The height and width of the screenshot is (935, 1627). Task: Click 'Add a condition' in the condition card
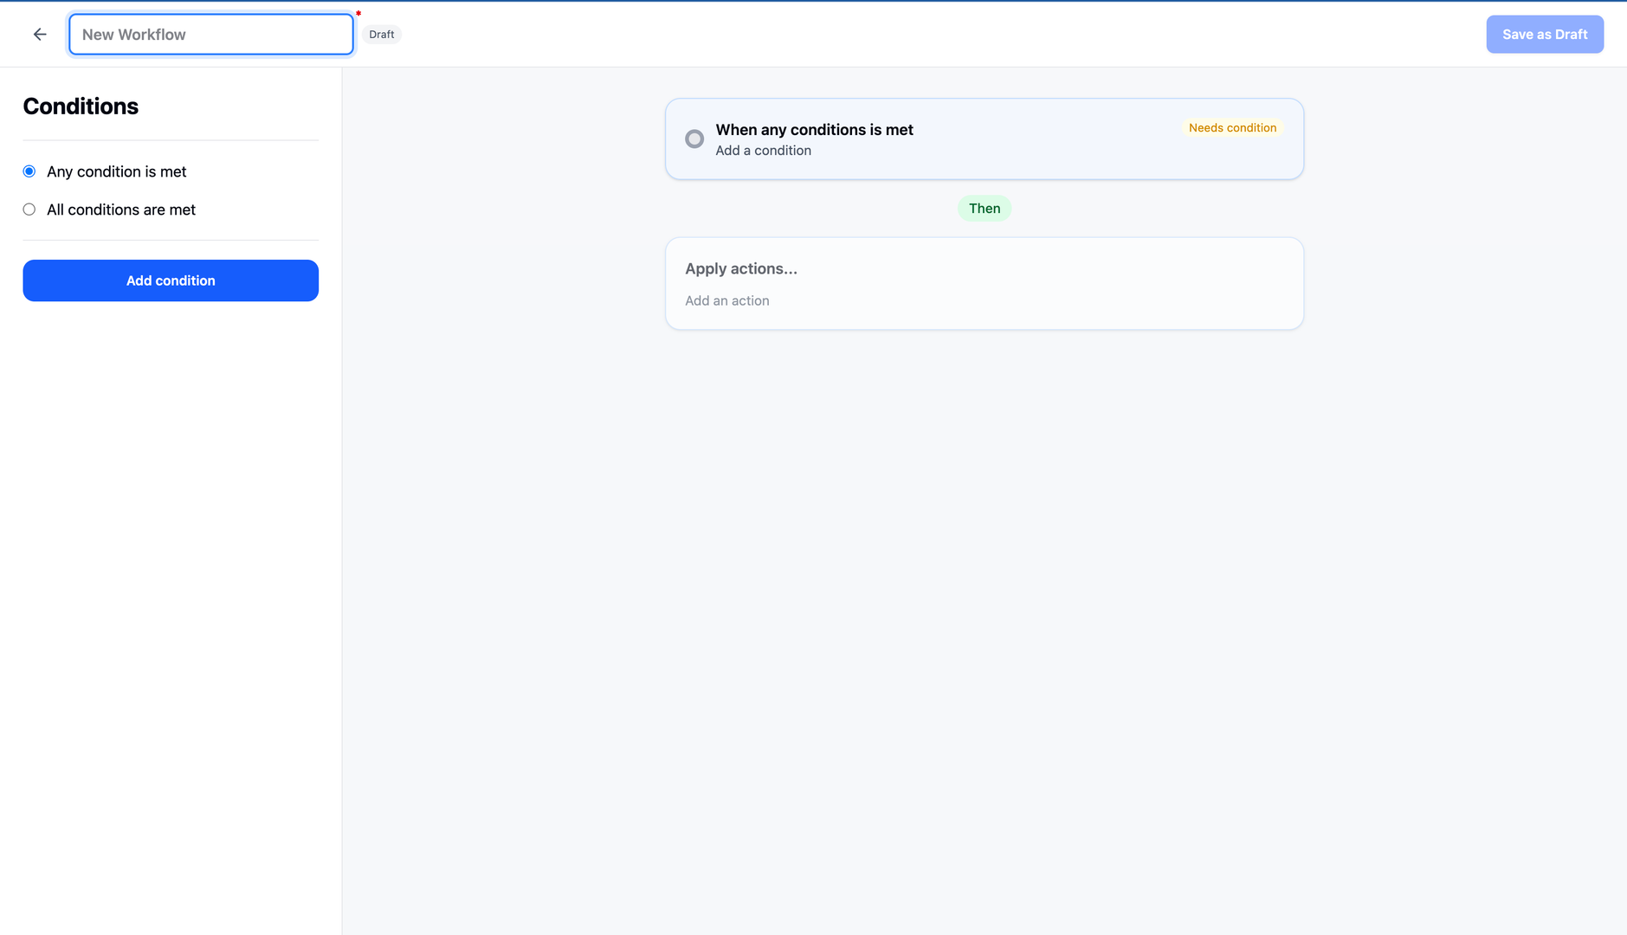point(763,150)
